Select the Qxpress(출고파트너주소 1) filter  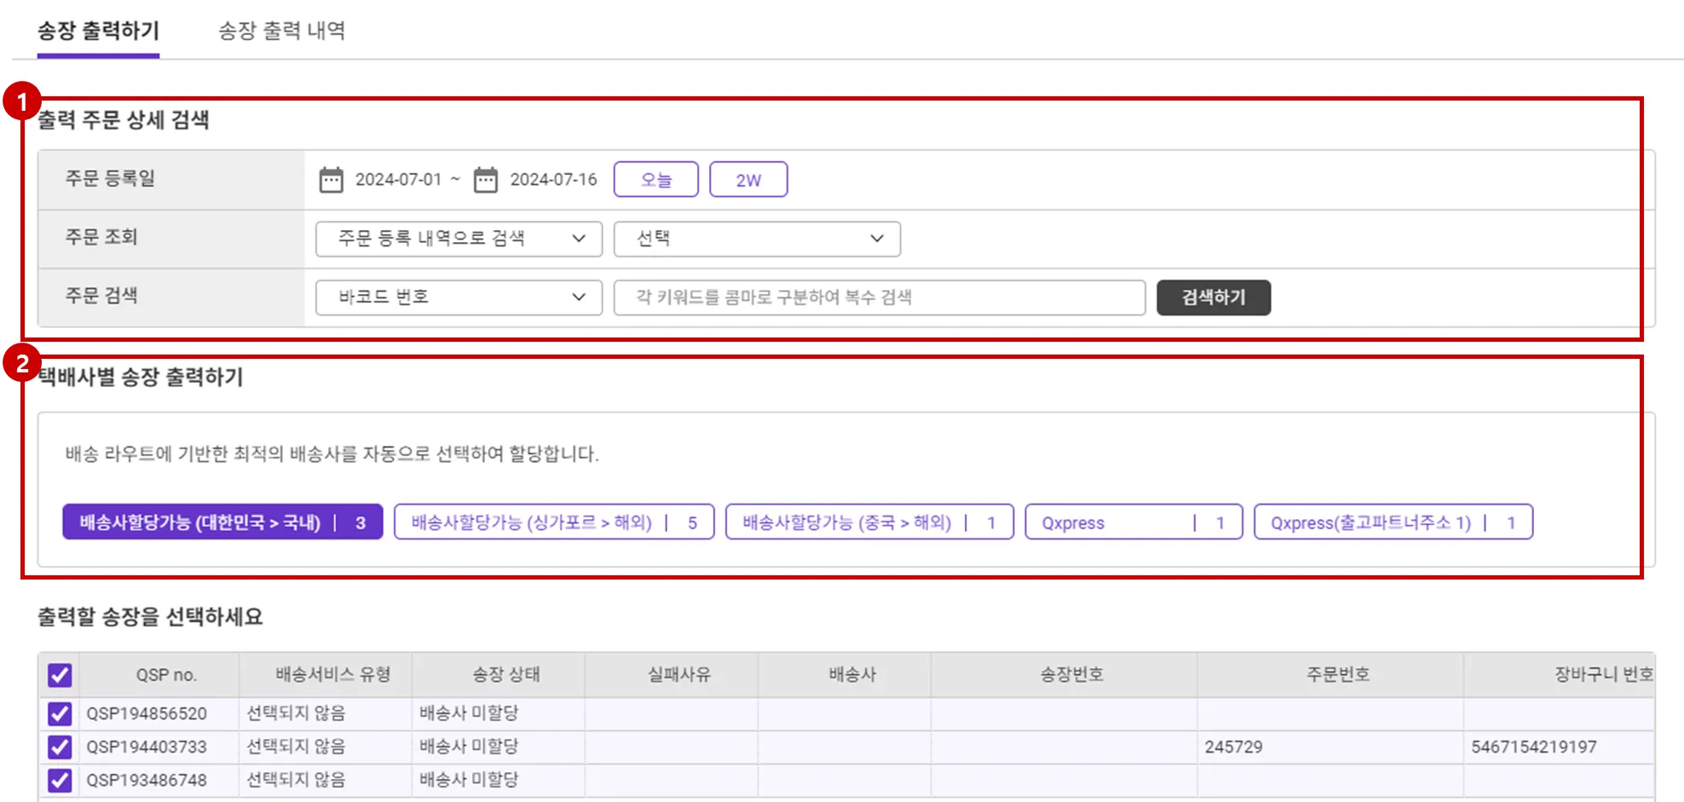1393,522
